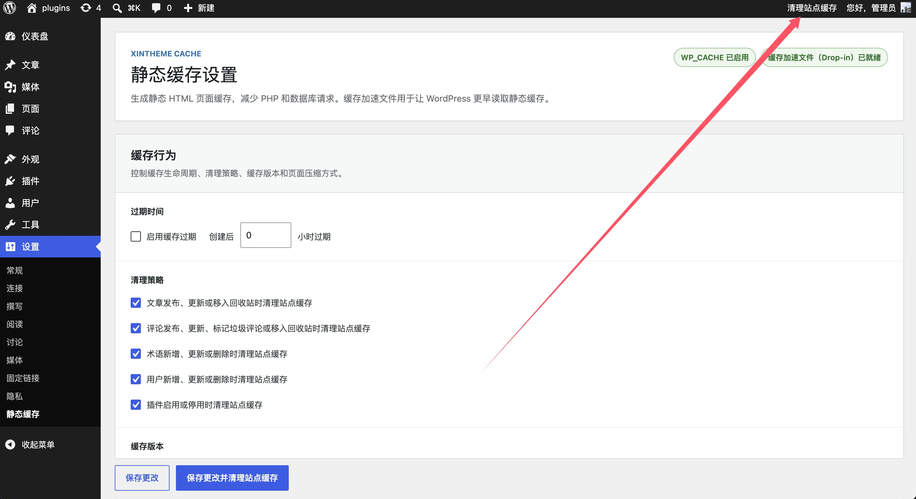
Task: Open the ⌘K search icon
Action: [117, 8]
